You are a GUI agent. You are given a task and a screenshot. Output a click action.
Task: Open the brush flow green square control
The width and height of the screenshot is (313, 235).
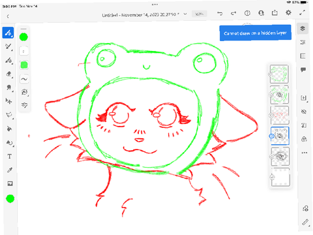tap(24, 65)
